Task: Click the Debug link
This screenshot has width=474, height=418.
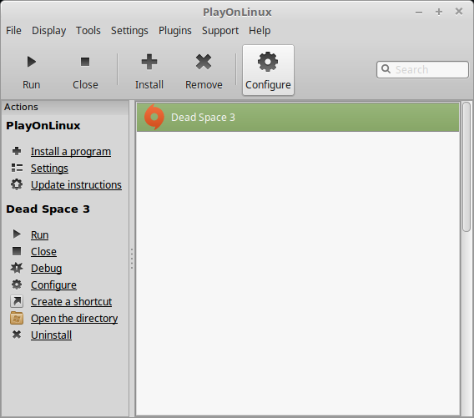Action: (x=46, y=269)
